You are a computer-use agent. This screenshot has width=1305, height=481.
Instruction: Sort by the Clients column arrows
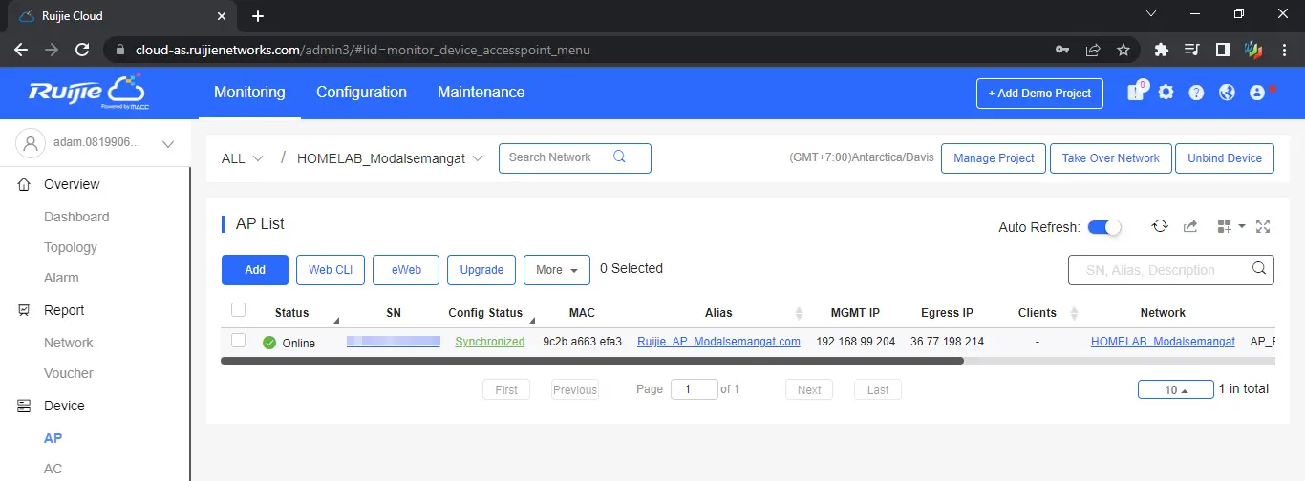[x=1074, y=313]
